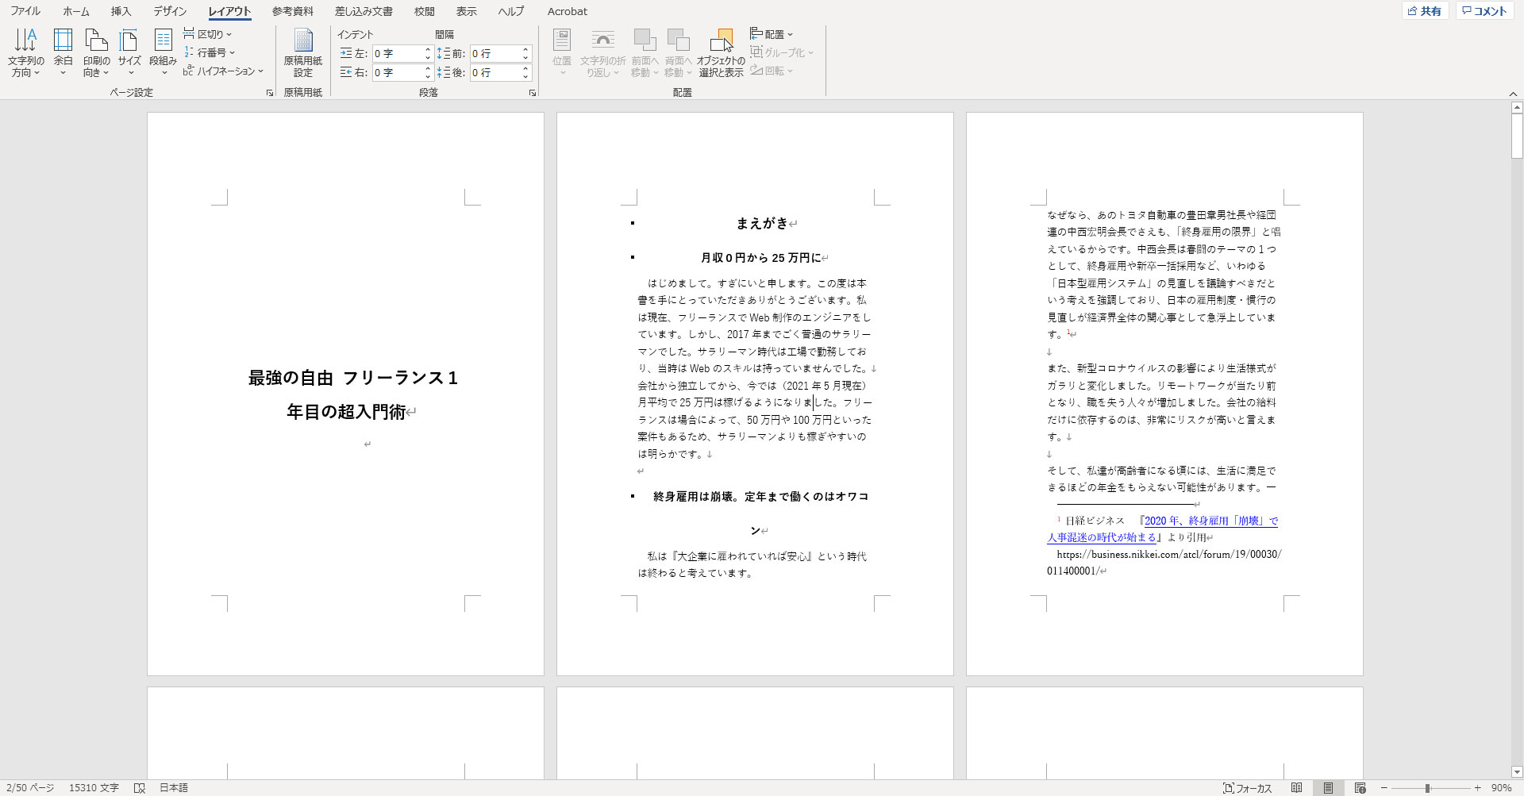Image resolution: width=1524 pixels, height=796 pixels.
Task: Click the vertical scrollbar up arrow
Action: click(1517, 107)
